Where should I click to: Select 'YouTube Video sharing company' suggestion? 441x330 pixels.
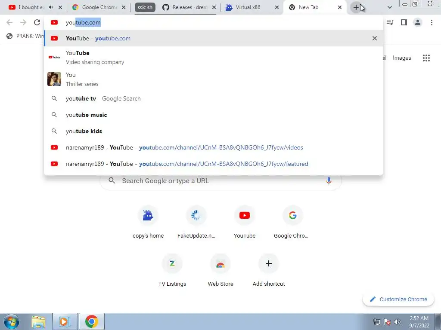tap(214, 57)
